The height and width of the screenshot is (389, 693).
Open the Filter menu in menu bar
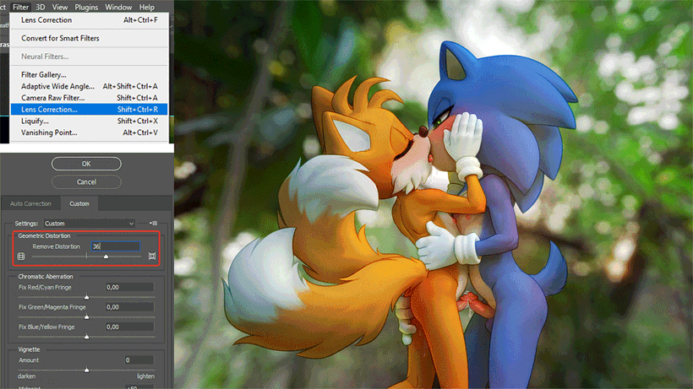click(x=20, y=7)
